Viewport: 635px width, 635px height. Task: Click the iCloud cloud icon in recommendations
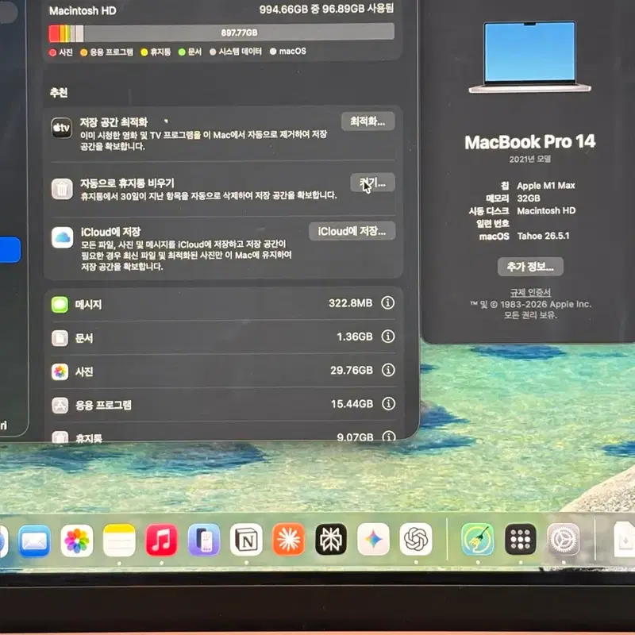point(63,237)
